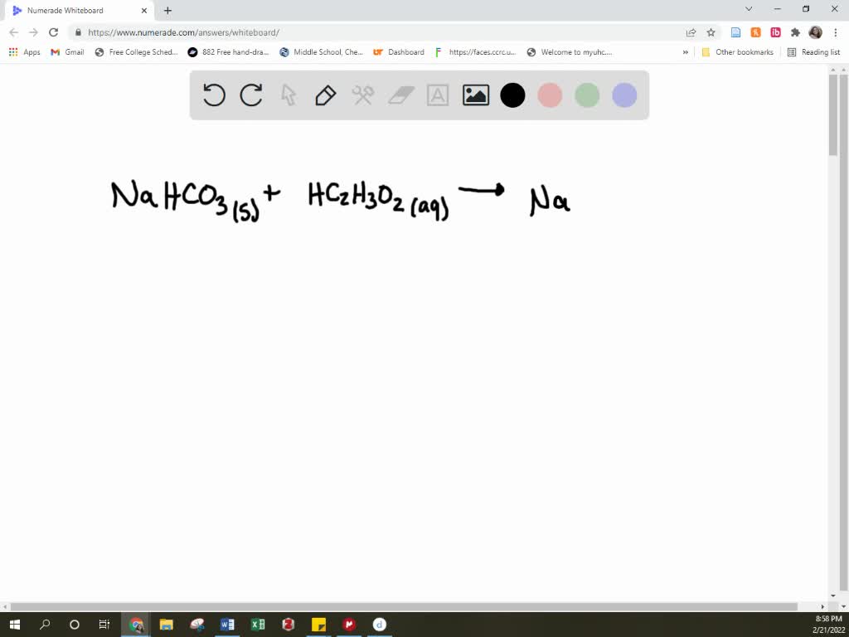Select the pointer selection tool
The image size is (849, 637).
pyautogui.click(x=288, y=95)
